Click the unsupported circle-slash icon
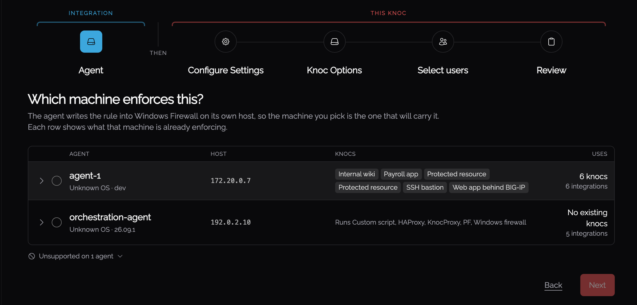This screenshot has height=305, width=637. click(32, 256)
